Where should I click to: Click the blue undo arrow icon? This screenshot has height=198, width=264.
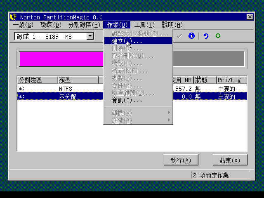pyautogui.click(x=206, y=36)
